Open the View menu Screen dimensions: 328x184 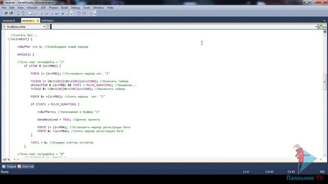(20, 8)
